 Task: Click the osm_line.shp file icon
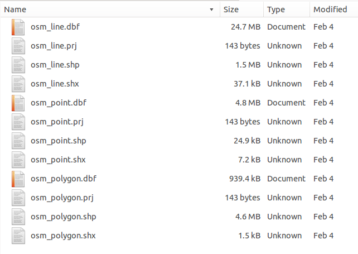(18, 65)
